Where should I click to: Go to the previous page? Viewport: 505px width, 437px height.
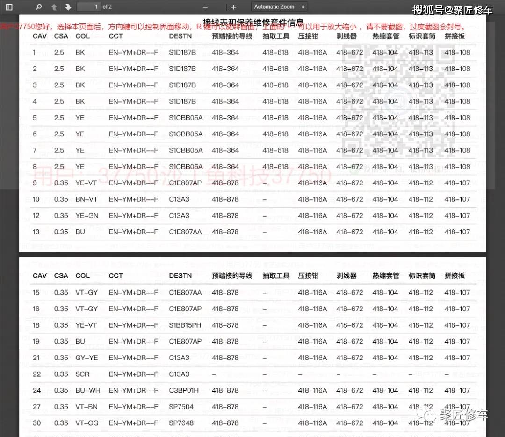[x=54, y=7]
